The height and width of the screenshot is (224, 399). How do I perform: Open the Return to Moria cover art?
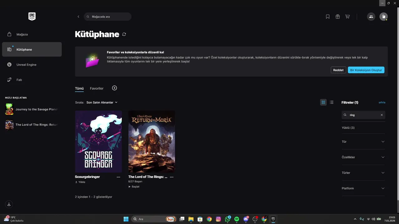(151, 142)
